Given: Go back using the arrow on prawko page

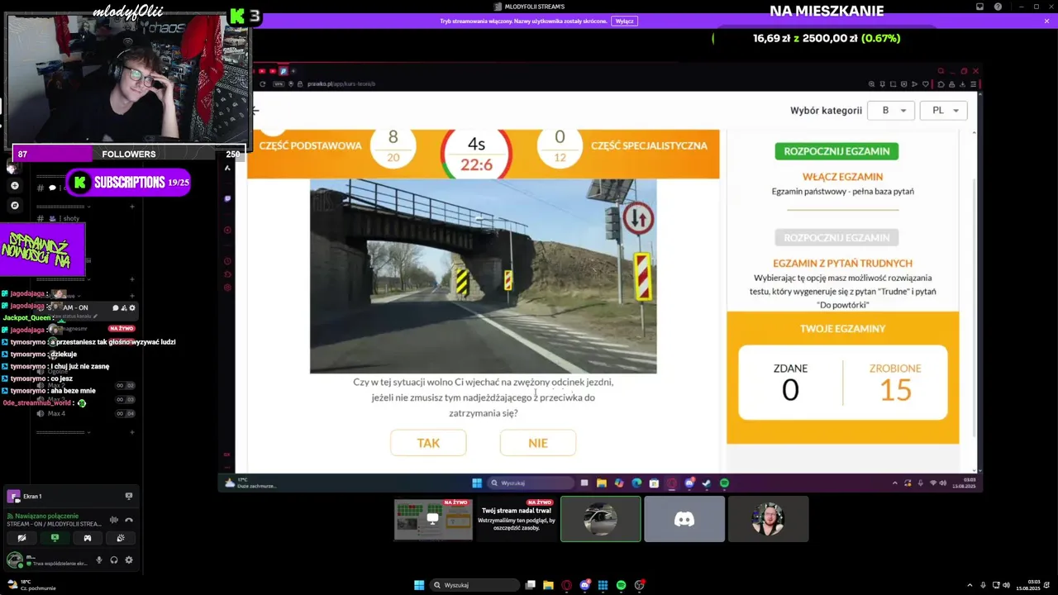Looking at the screenshot, I should coord(255,110).
